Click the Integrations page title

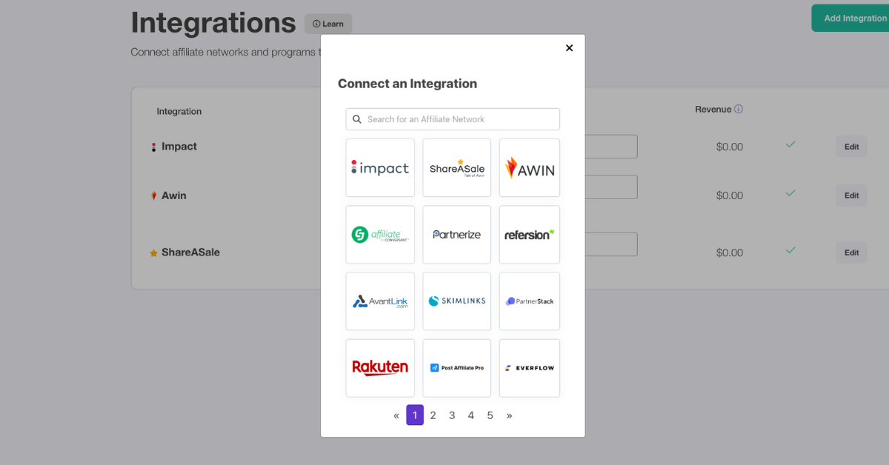click(213, 23)
